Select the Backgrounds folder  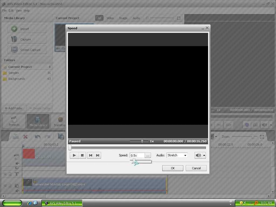(27, 79)
